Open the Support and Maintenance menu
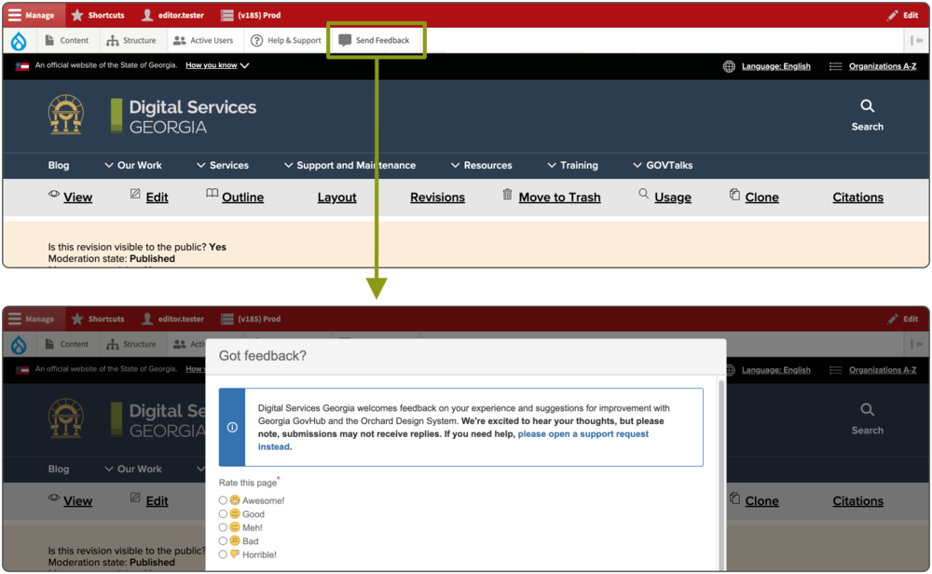Viewport: 932px width, 574px height. coord(349,165)
